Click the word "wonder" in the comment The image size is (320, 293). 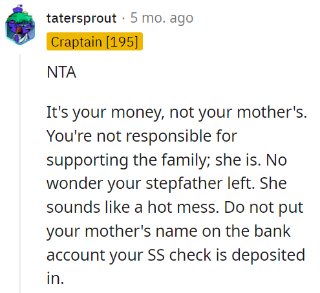[75, 184]
